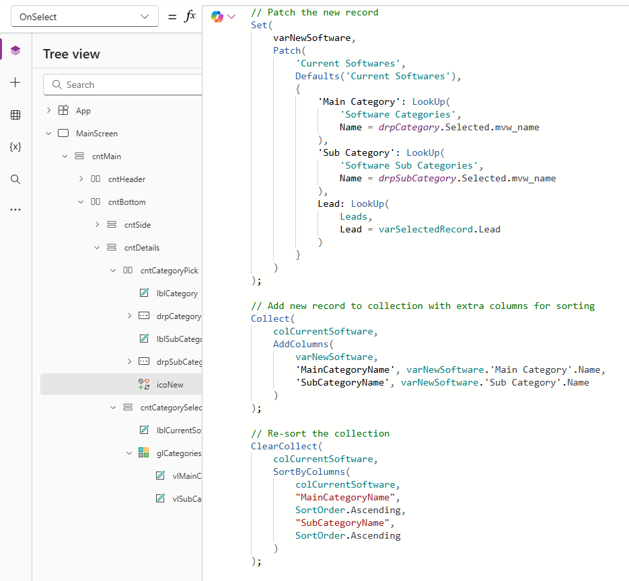Click the Copilot icon in formula bar

click(x=217, y=17)
